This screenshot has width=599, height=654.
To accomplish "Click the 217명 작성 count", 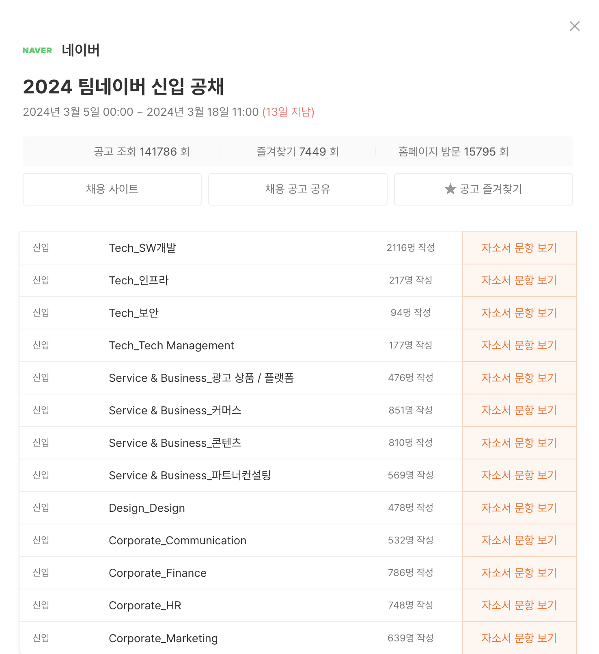I will (411, 280).
